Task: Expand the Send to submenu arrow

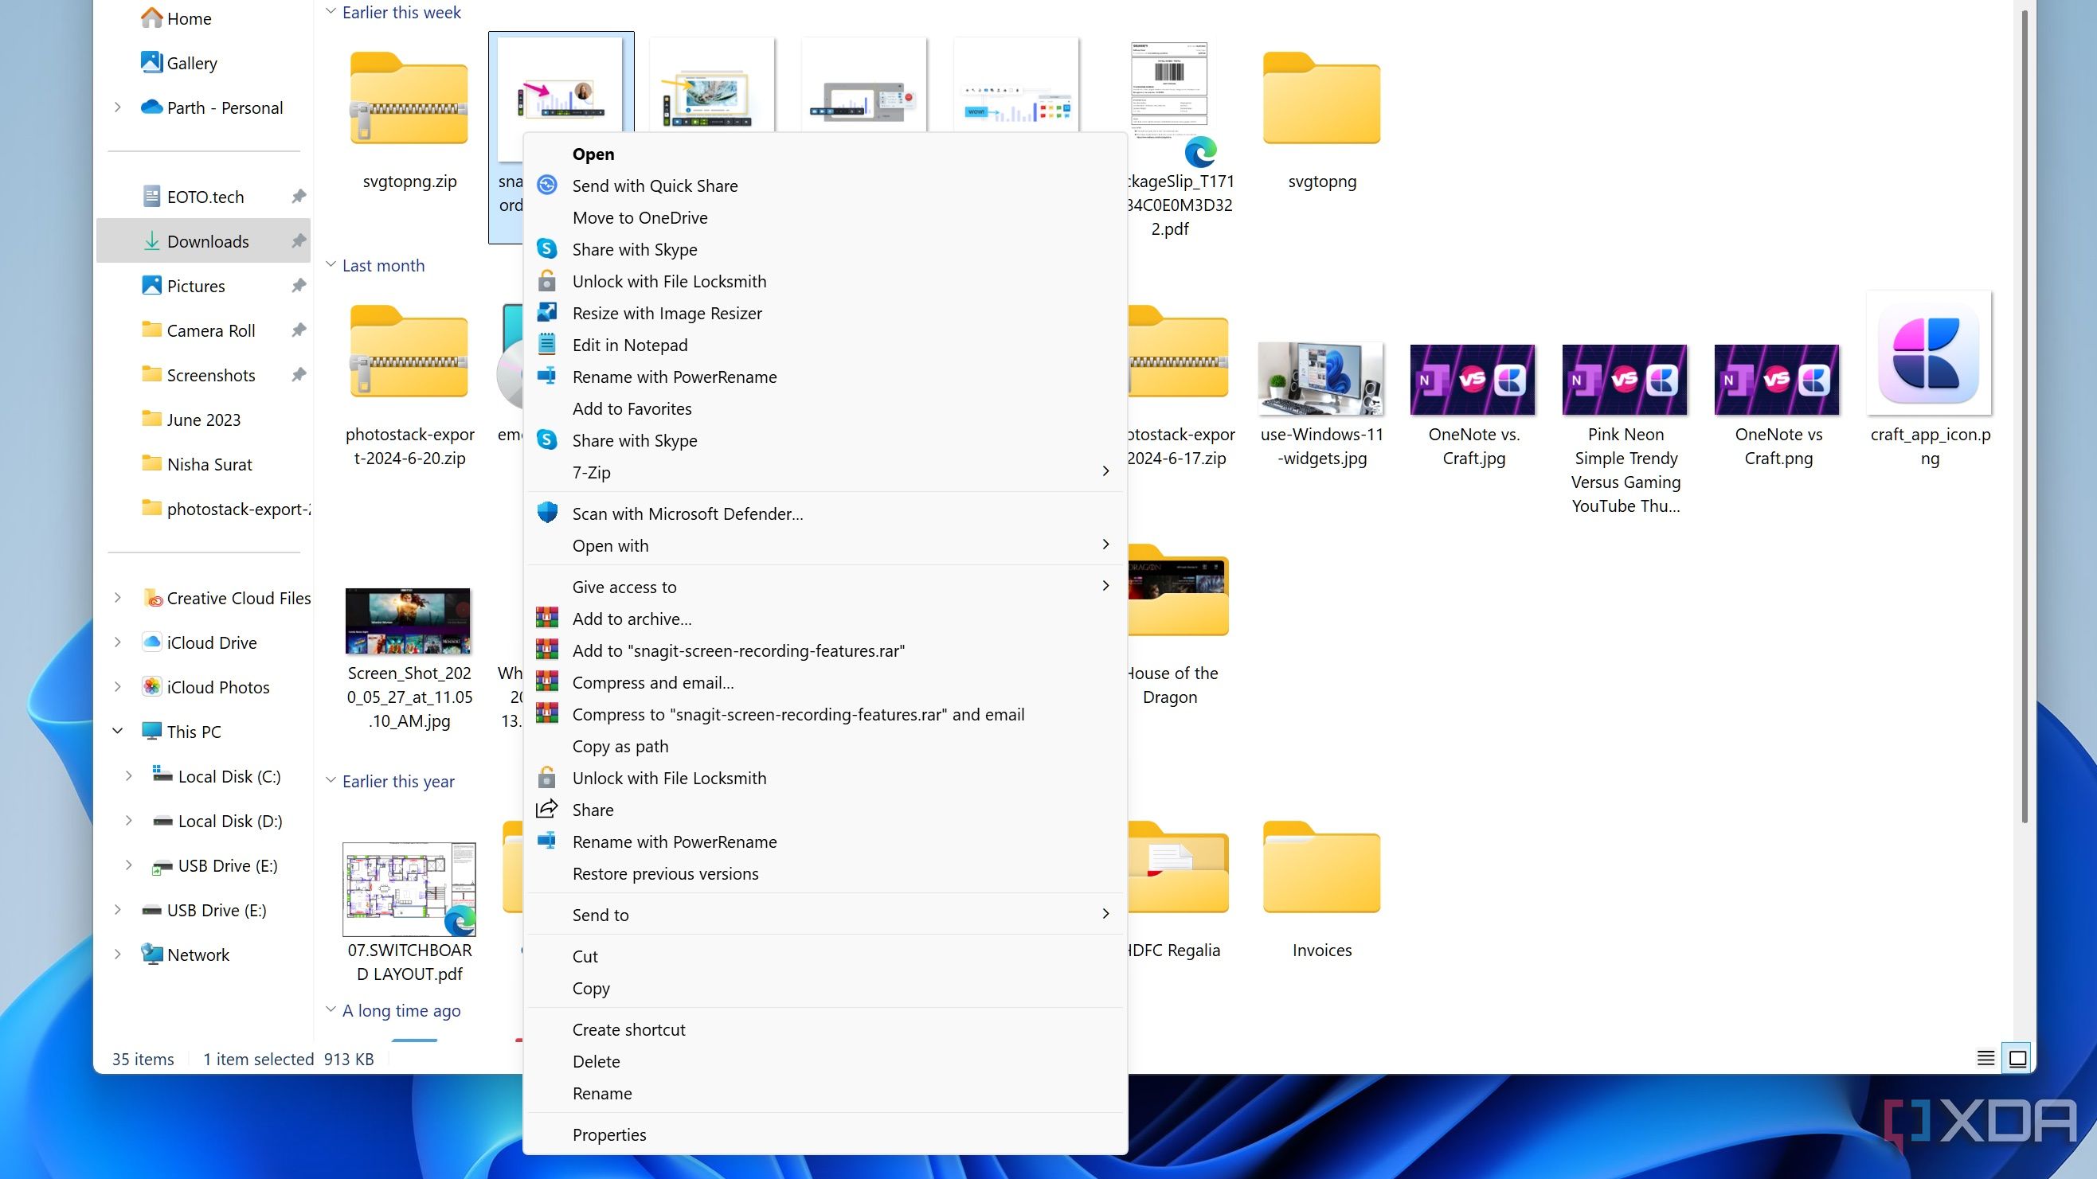Action: point(1103,914)
